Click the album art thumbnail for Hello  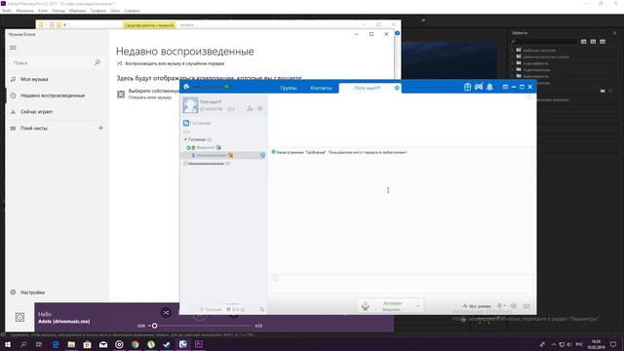[19, 317]
